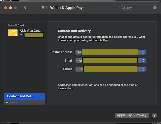
Task: Remove card with the minus button
Action: pos(13,102)
